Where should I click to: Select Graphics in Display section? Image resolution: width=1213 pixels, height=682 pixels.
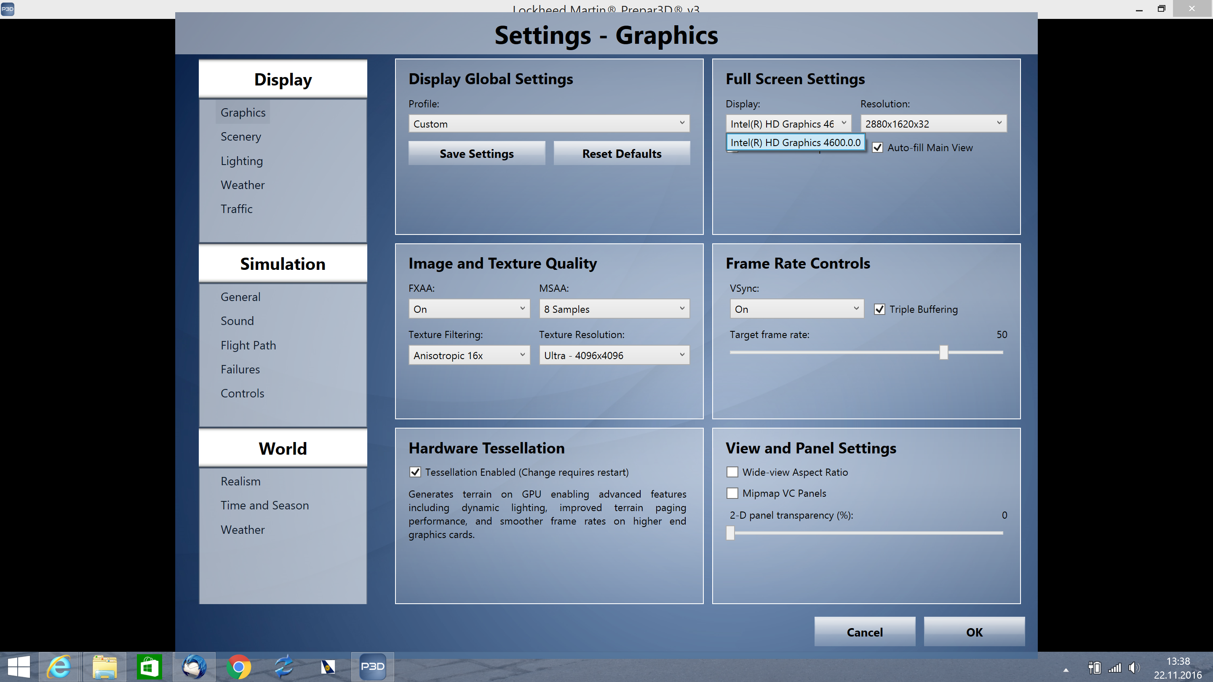[x=243, y=112]
